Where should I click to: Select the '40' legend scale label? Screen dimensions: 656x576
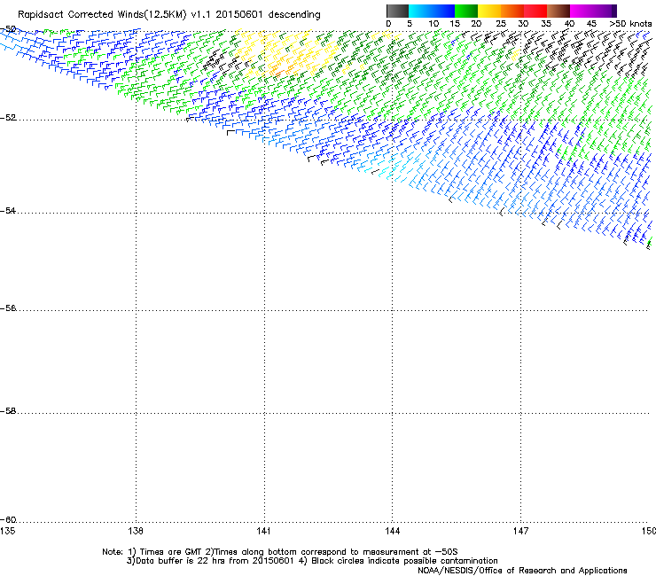click(569, 24)
